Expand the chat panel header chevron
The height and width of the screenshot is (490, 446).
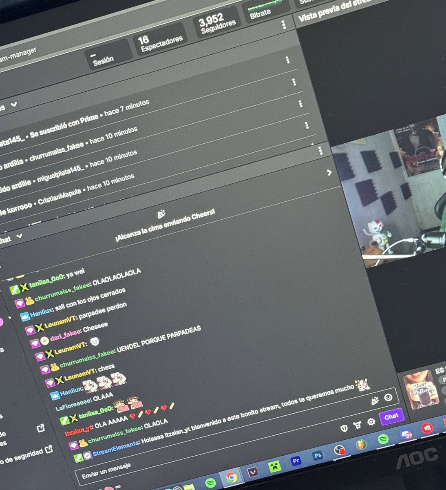[19, 236]
